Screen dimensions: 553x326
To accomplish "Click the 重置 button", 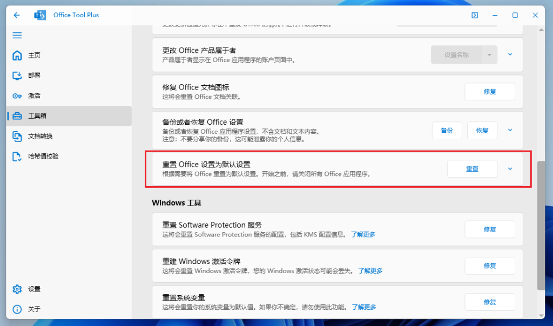I will point(472,169).
